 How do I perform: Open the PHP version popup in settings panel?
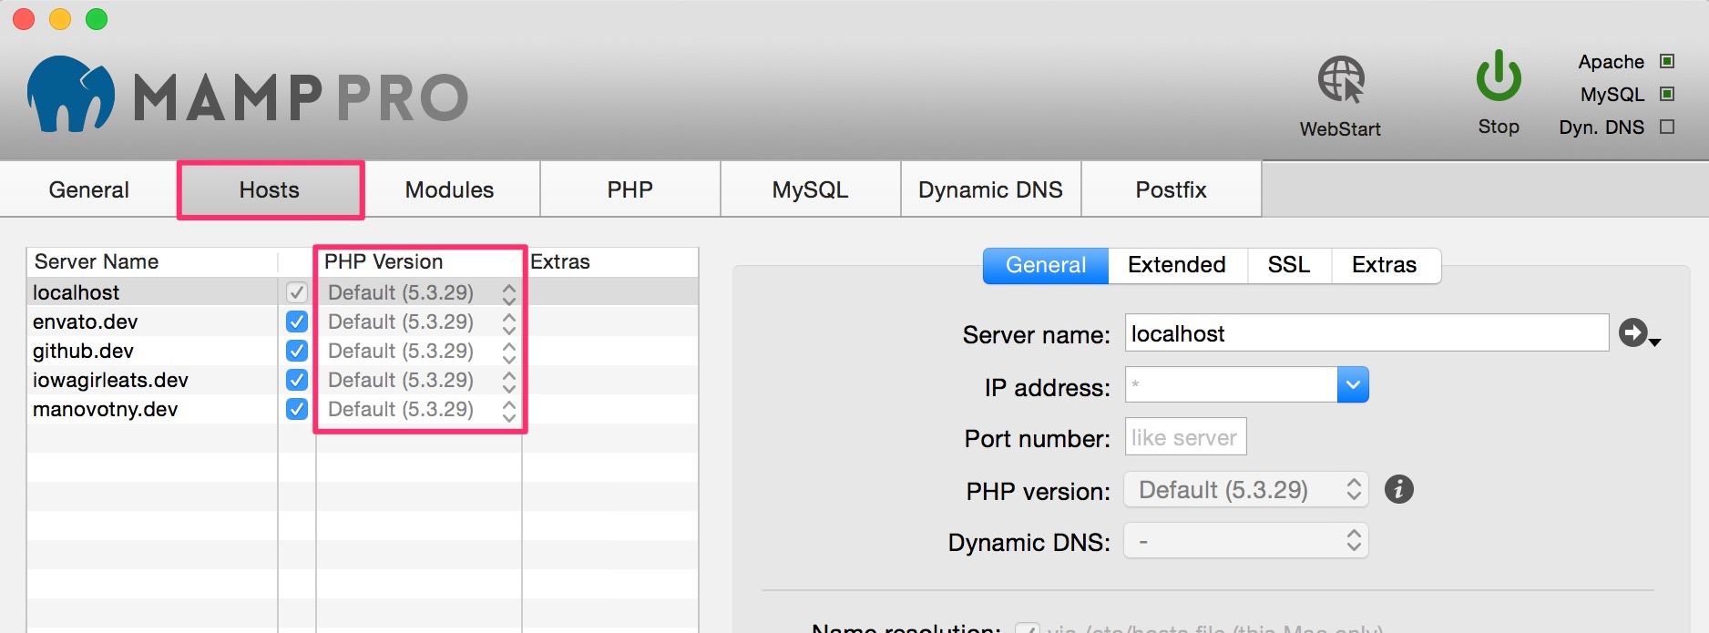[x=1246, y=490]
